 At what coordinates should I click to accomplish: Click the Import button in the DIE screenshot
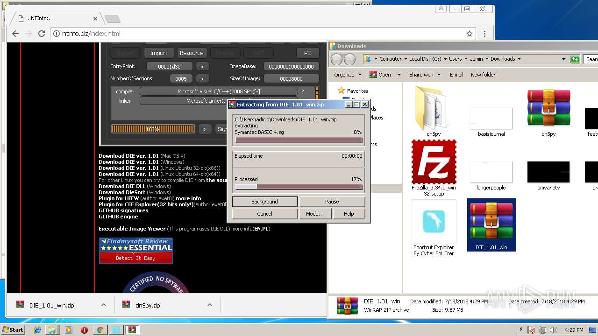pos(158,53)
